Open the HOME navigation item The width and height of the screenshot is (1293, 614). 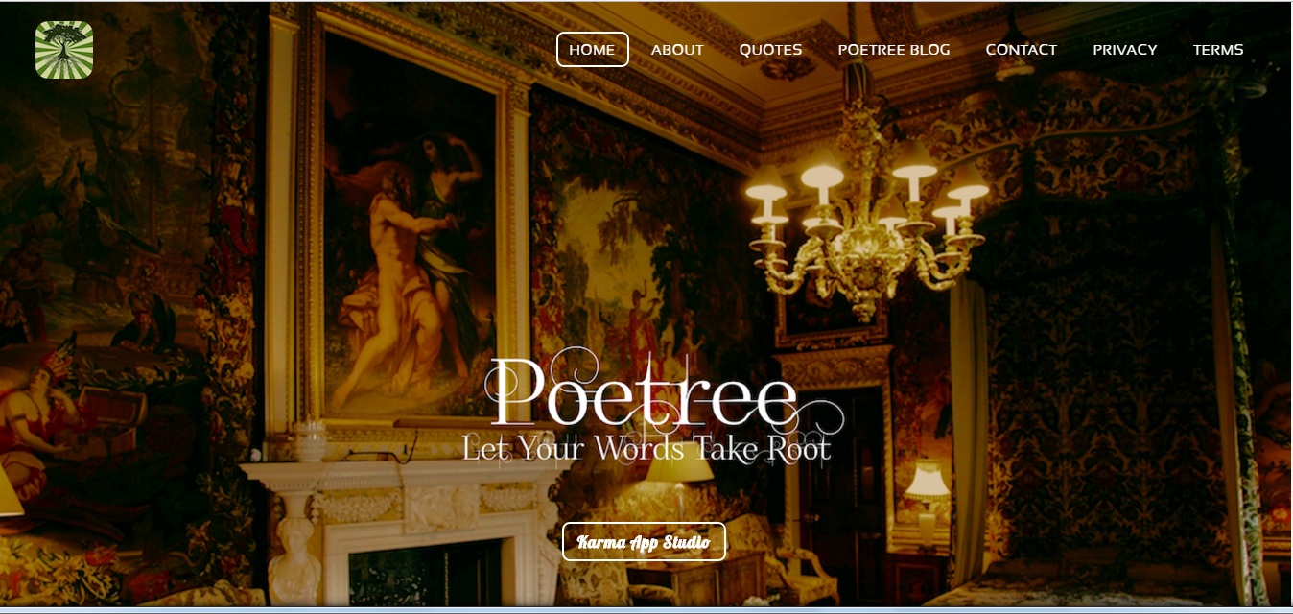pos(592,50)
